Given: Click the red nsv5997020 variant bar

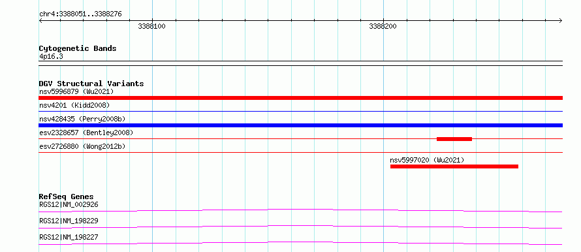Looking at the screenshot, I should 454,166.
